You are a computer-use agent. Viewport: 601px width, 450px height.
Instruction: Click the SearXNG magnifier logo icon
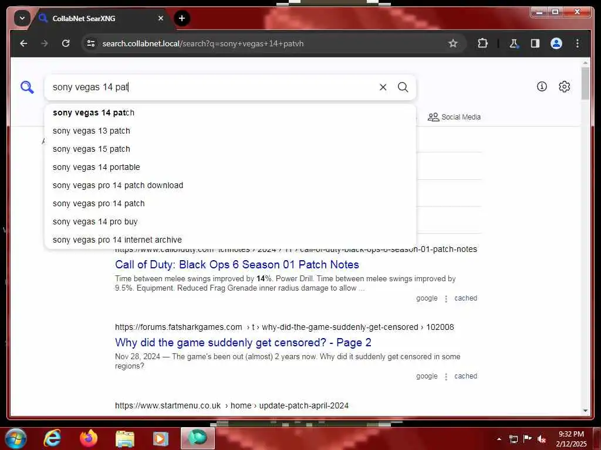pos(27,87)
